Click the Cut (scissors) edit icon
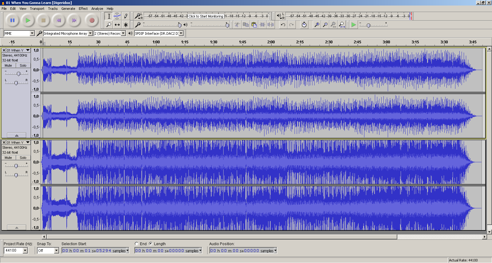The image size is (492, 263). [237, 25]
